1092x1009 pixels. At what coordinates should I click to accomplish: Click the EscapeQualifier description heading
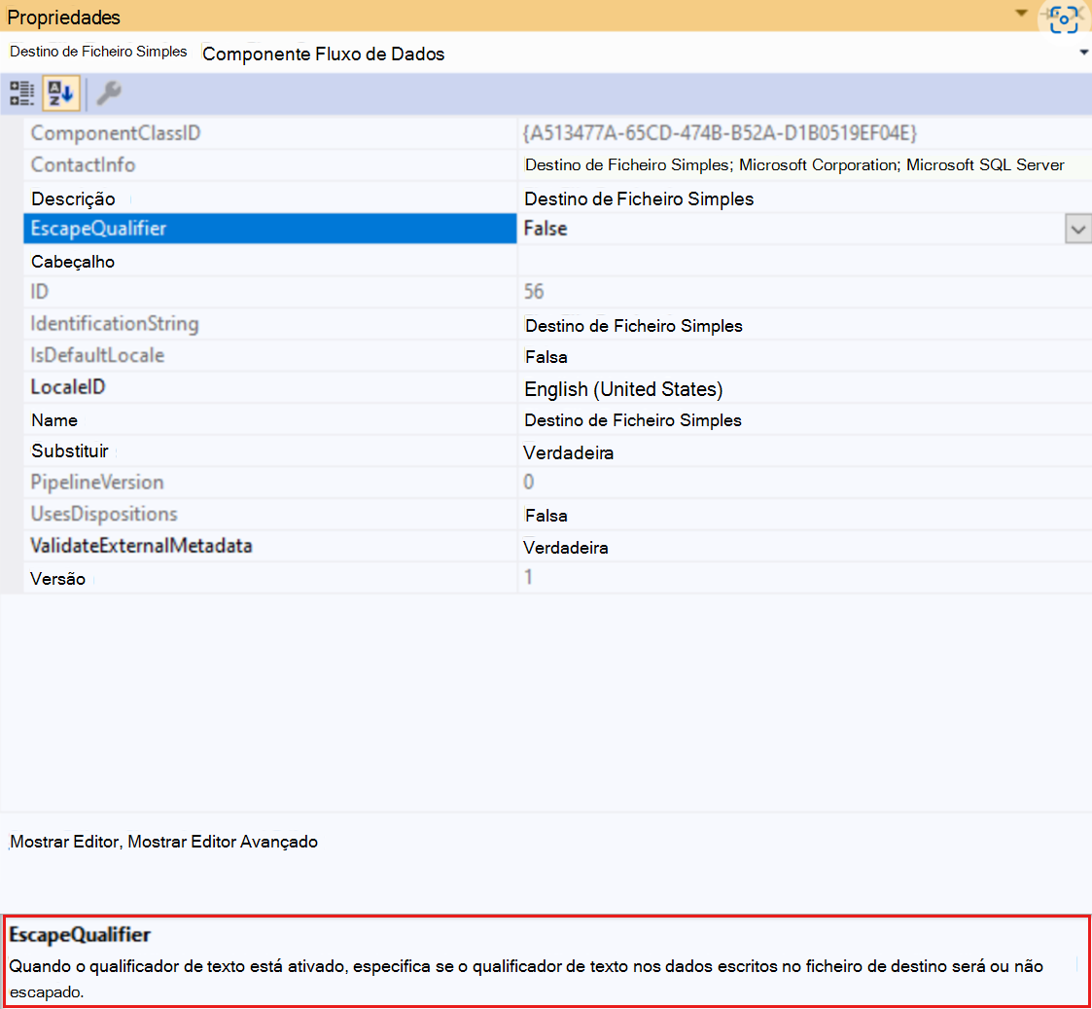80,935
